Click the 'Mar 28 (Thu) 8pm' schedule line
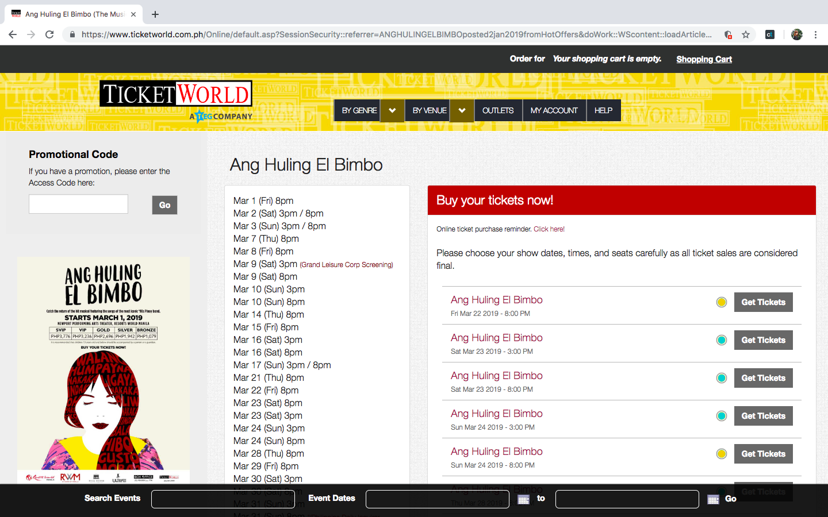 (x=269, y=453)
